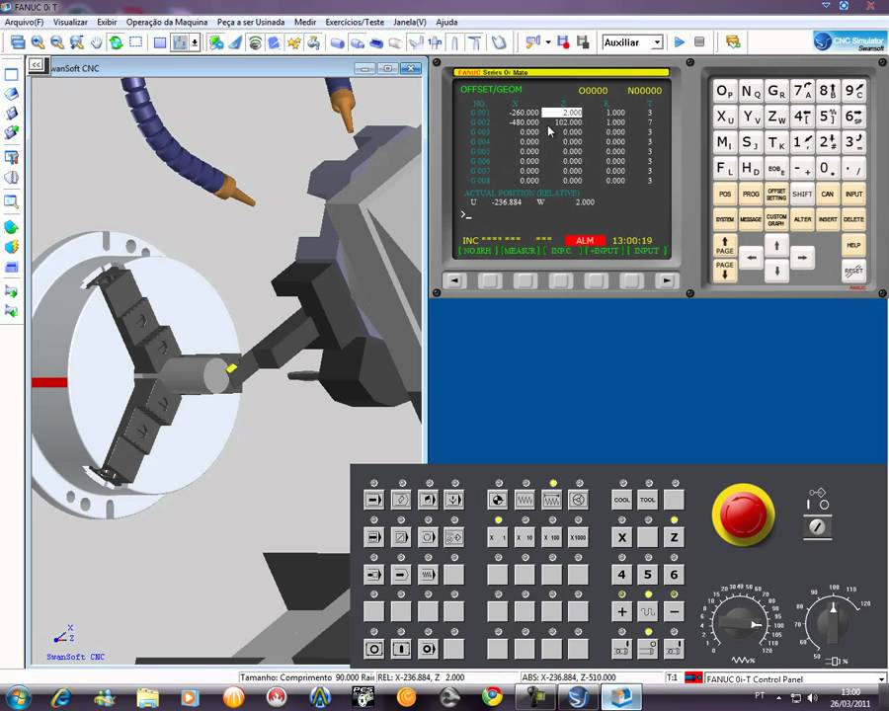Click the ALM alarm indicator on screen
Screen dimensions: 889x711
click(585, 240)
